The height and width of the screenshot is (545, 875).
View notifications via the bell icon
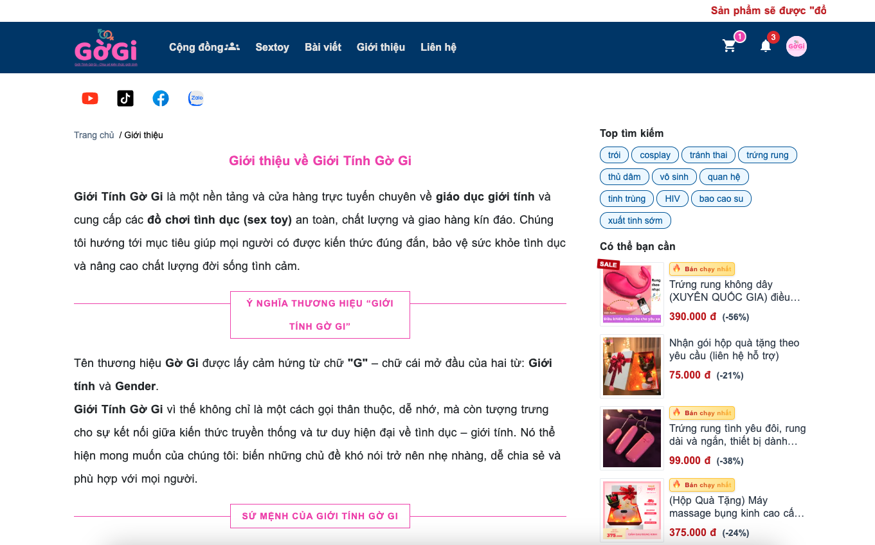tap(765, 46)
